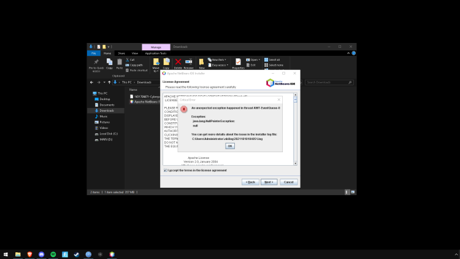Click the Name column header
The image size is (460, 259).
133,90
